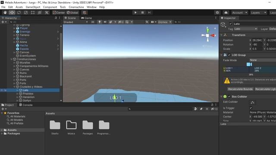276x155 pixels.
Task: Edit the Position X field
Action: 257,40
